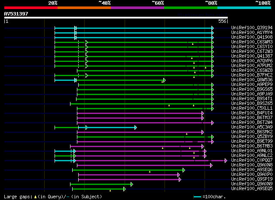Viewport: 275px width, 200px height.
Task: Open the UniRef100_A5C3A9 hit label
Action: [x=252, y=127]
